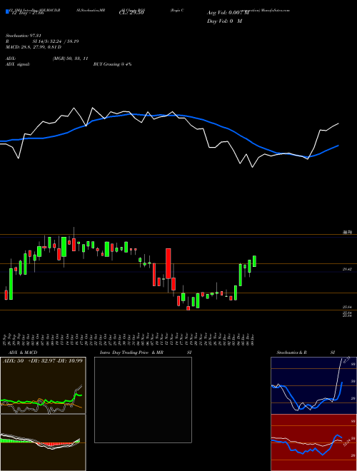The image size is (357, 471).
Task: Click the last green candlestick on the price chart
Action: (254, 261)
